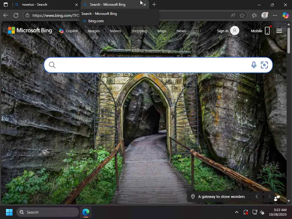Go to Maps section
This screenshot has height=219, width=292.
pos(162,31)
